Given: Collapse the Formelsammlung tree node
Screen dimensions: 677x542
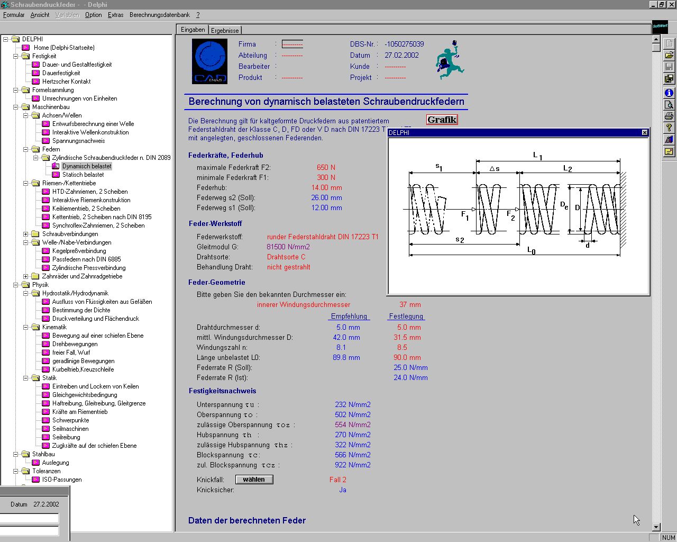Looking at the screenshot, I should point(15,90).
